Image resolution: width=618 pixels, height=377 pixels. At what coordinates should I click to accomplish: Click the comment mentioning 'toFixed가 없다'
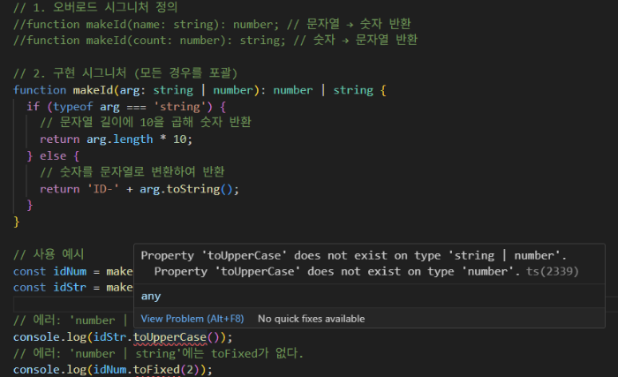pyautogui.click(x=158, y=353)
